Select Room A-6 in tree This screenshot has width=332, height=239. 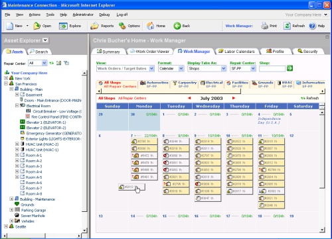[34, 183]
